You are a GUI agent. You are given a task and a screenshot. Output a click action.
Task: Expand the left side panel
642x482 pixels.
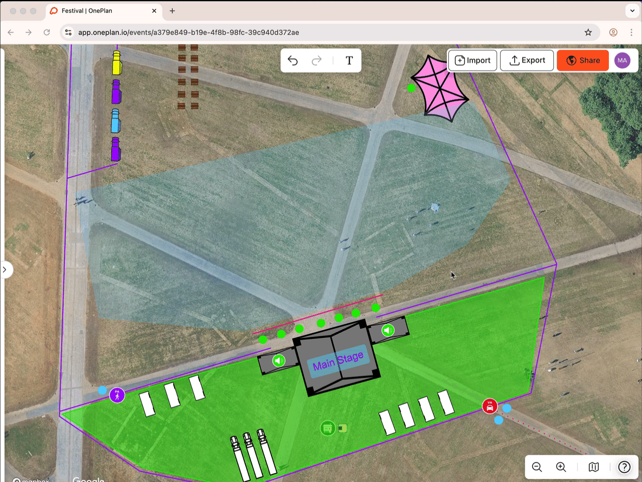[5, 270]
